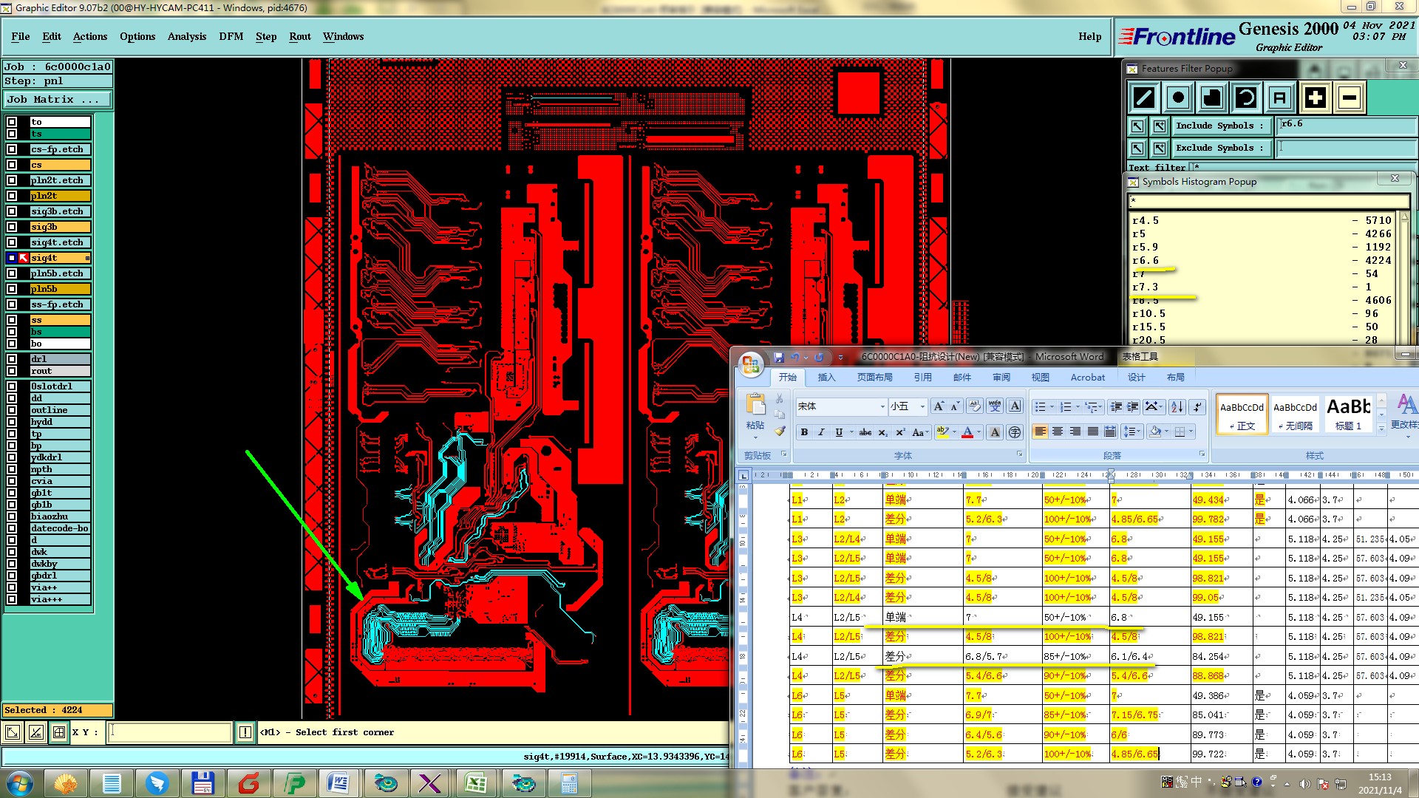Click the shading paint bucket swatch
This screenshot has width=1419, height=798.
pos(1155,432)
